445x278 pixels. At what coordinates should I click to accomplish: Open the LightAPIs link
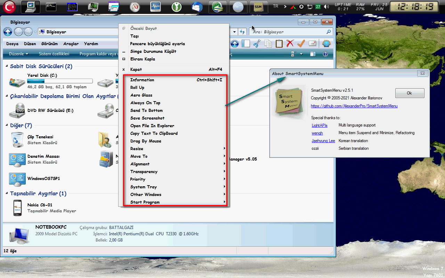319,125
